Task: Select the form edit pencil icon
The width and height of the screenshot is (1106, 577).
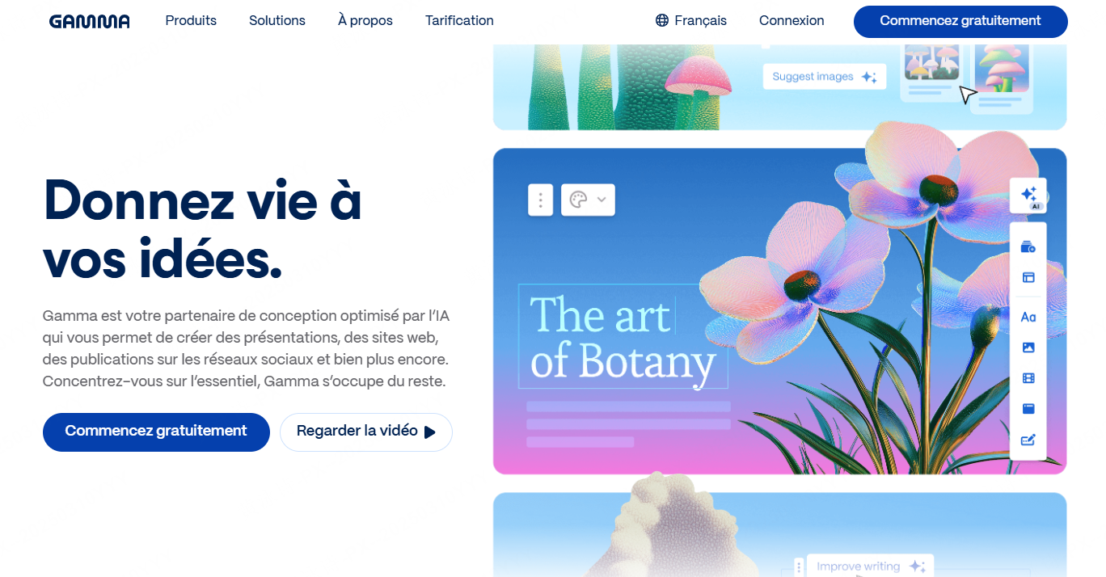Action: click(1028, 440)
